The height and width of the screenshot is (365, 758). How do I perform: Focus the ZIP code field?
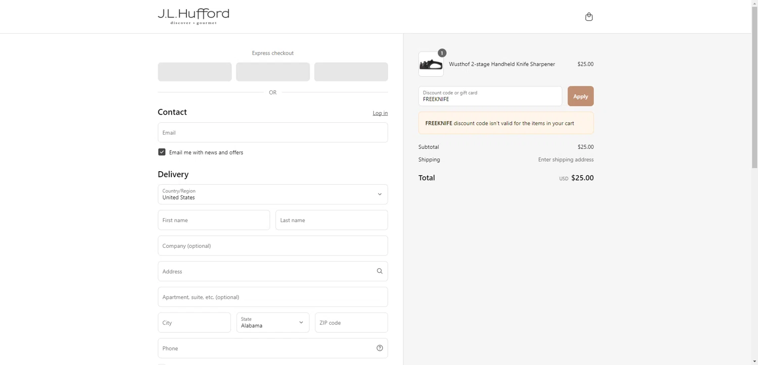tap(351, 323)
